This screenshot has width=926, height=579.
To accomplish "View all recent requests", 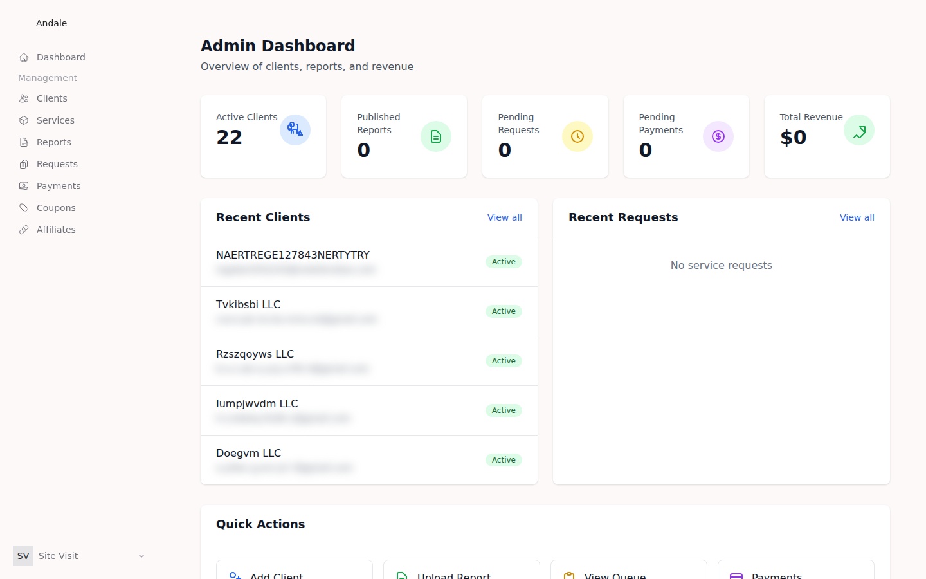I will [857, 217].
